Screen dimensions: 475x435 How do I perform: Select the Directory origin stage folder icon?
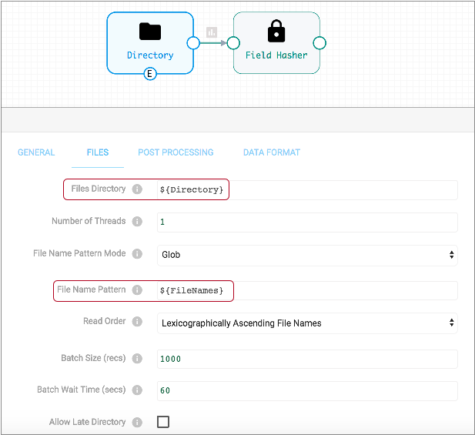[150, 32]
